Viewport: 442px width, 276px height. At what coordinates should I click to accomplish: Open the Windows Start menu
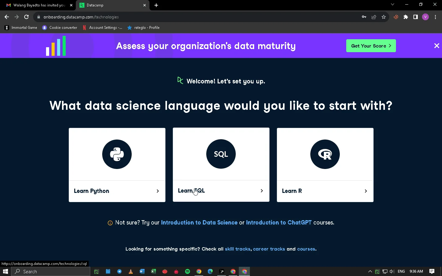[x=5, y=271]
